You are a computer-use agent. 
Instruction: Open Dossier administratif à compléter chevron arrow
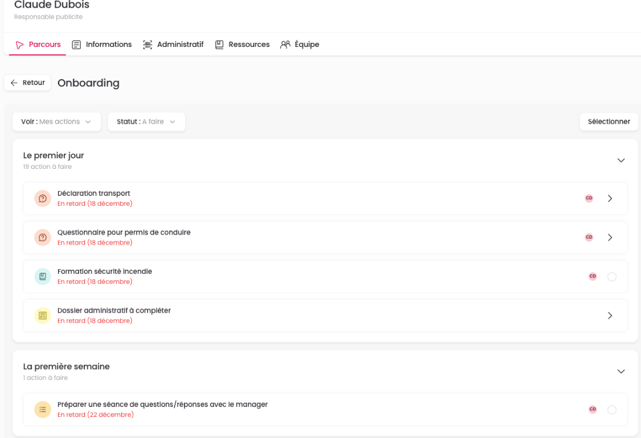(x=610, y=316)
